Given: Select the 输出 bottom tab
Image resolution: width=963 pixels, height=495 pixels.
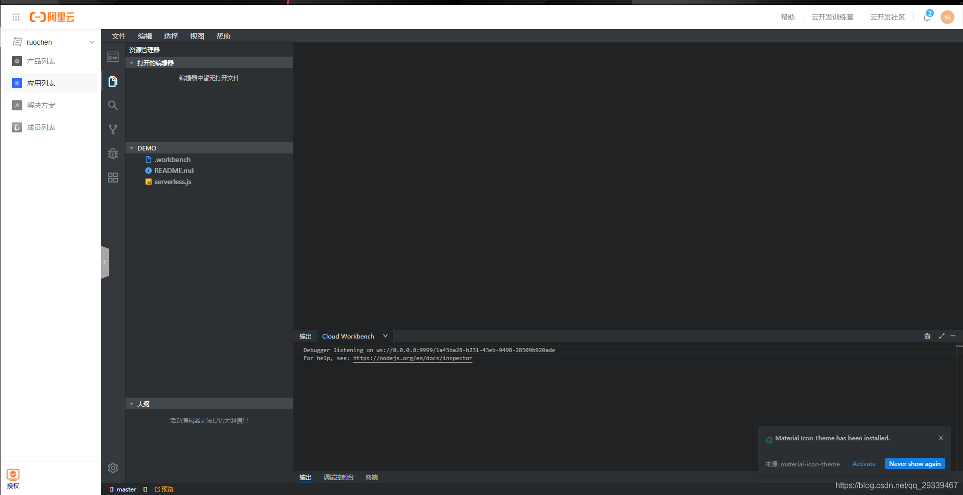Looking at the screenshot, I should 306,477.
